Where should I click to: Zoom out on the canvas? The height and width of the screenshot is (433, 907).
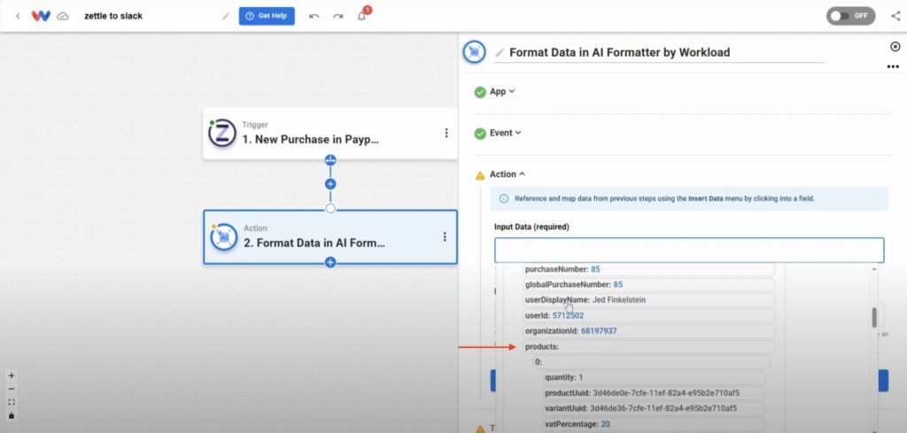click(x=12, y=389)
